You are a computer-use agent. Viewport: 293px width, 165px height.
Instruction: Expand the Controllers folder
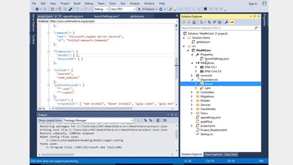coord(192,92)
